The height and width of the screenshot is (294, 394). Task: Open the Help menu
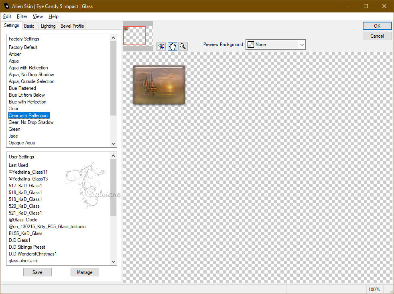[53, 16]
